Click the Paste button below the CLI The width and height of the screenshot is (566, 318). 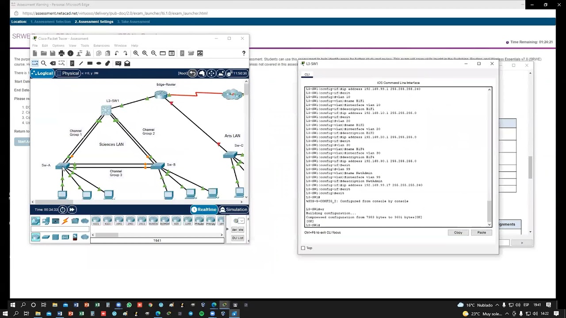[x=482, y=232]
